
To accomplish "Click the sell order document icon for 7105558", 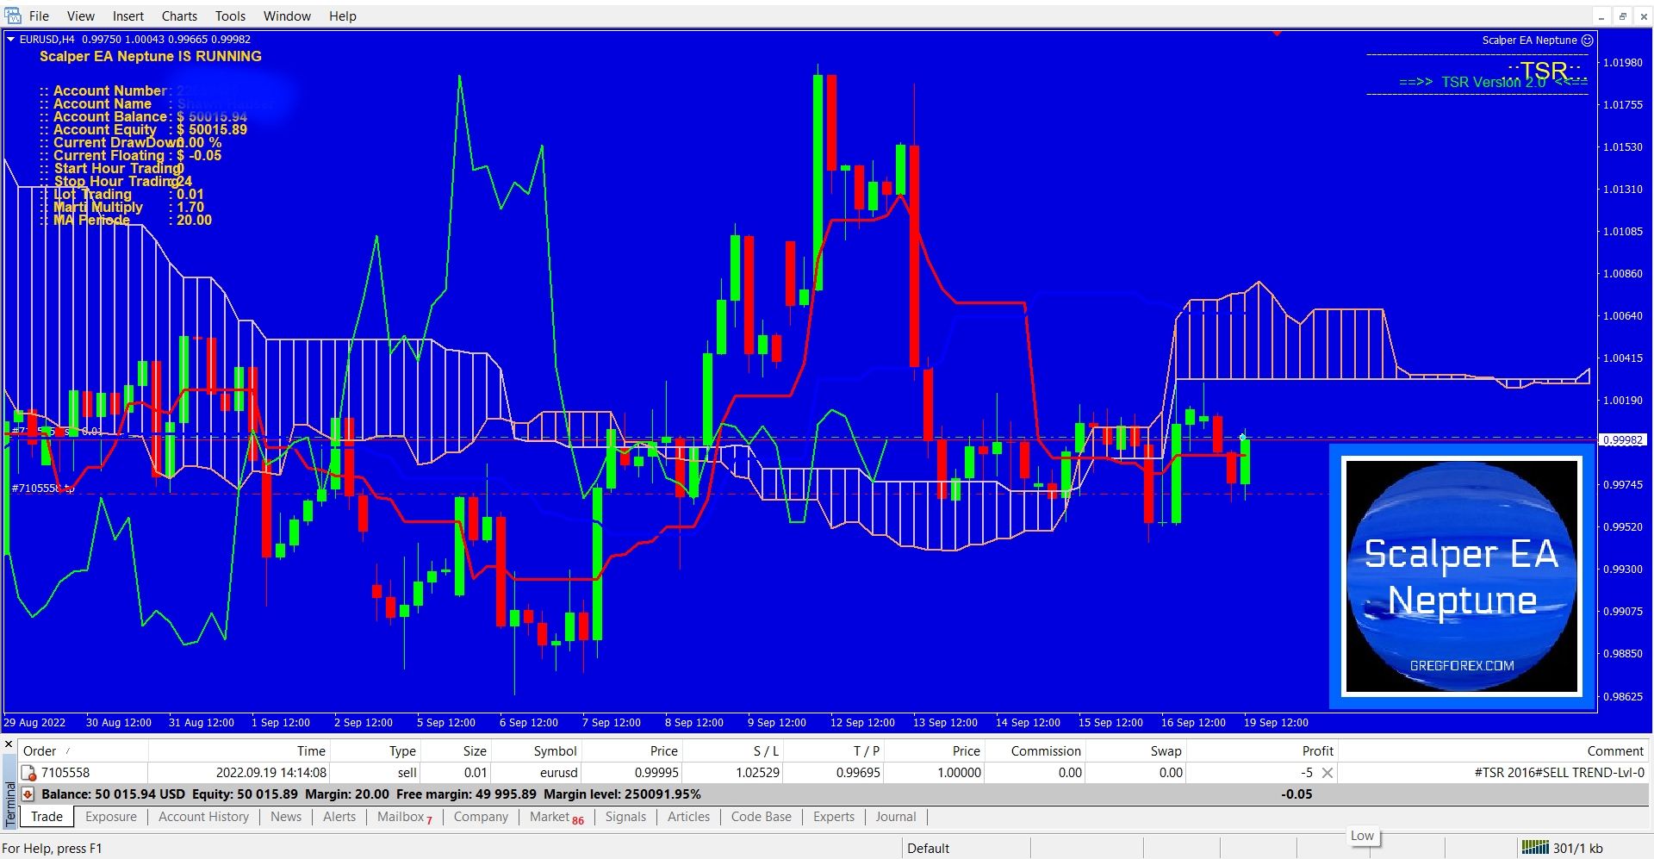I will 28,773.
